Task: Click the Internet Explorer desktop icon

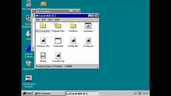Action: (28, 49)
